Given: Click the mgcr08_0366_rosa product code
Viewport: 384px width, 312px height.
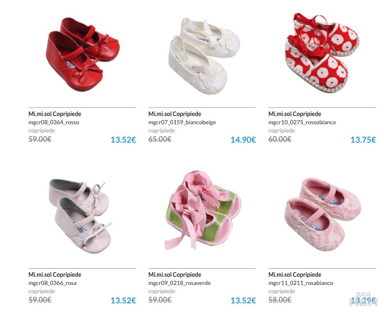Looking at the screenshot, I should coord(52,283).
